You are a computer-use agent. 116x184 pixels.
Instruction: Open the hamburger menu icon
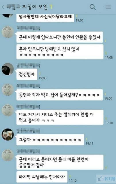(x=108, y=7)
